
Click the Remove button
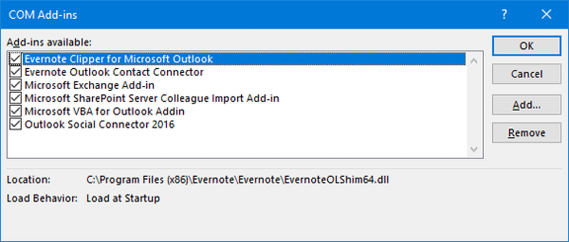(x=526, y=133)
